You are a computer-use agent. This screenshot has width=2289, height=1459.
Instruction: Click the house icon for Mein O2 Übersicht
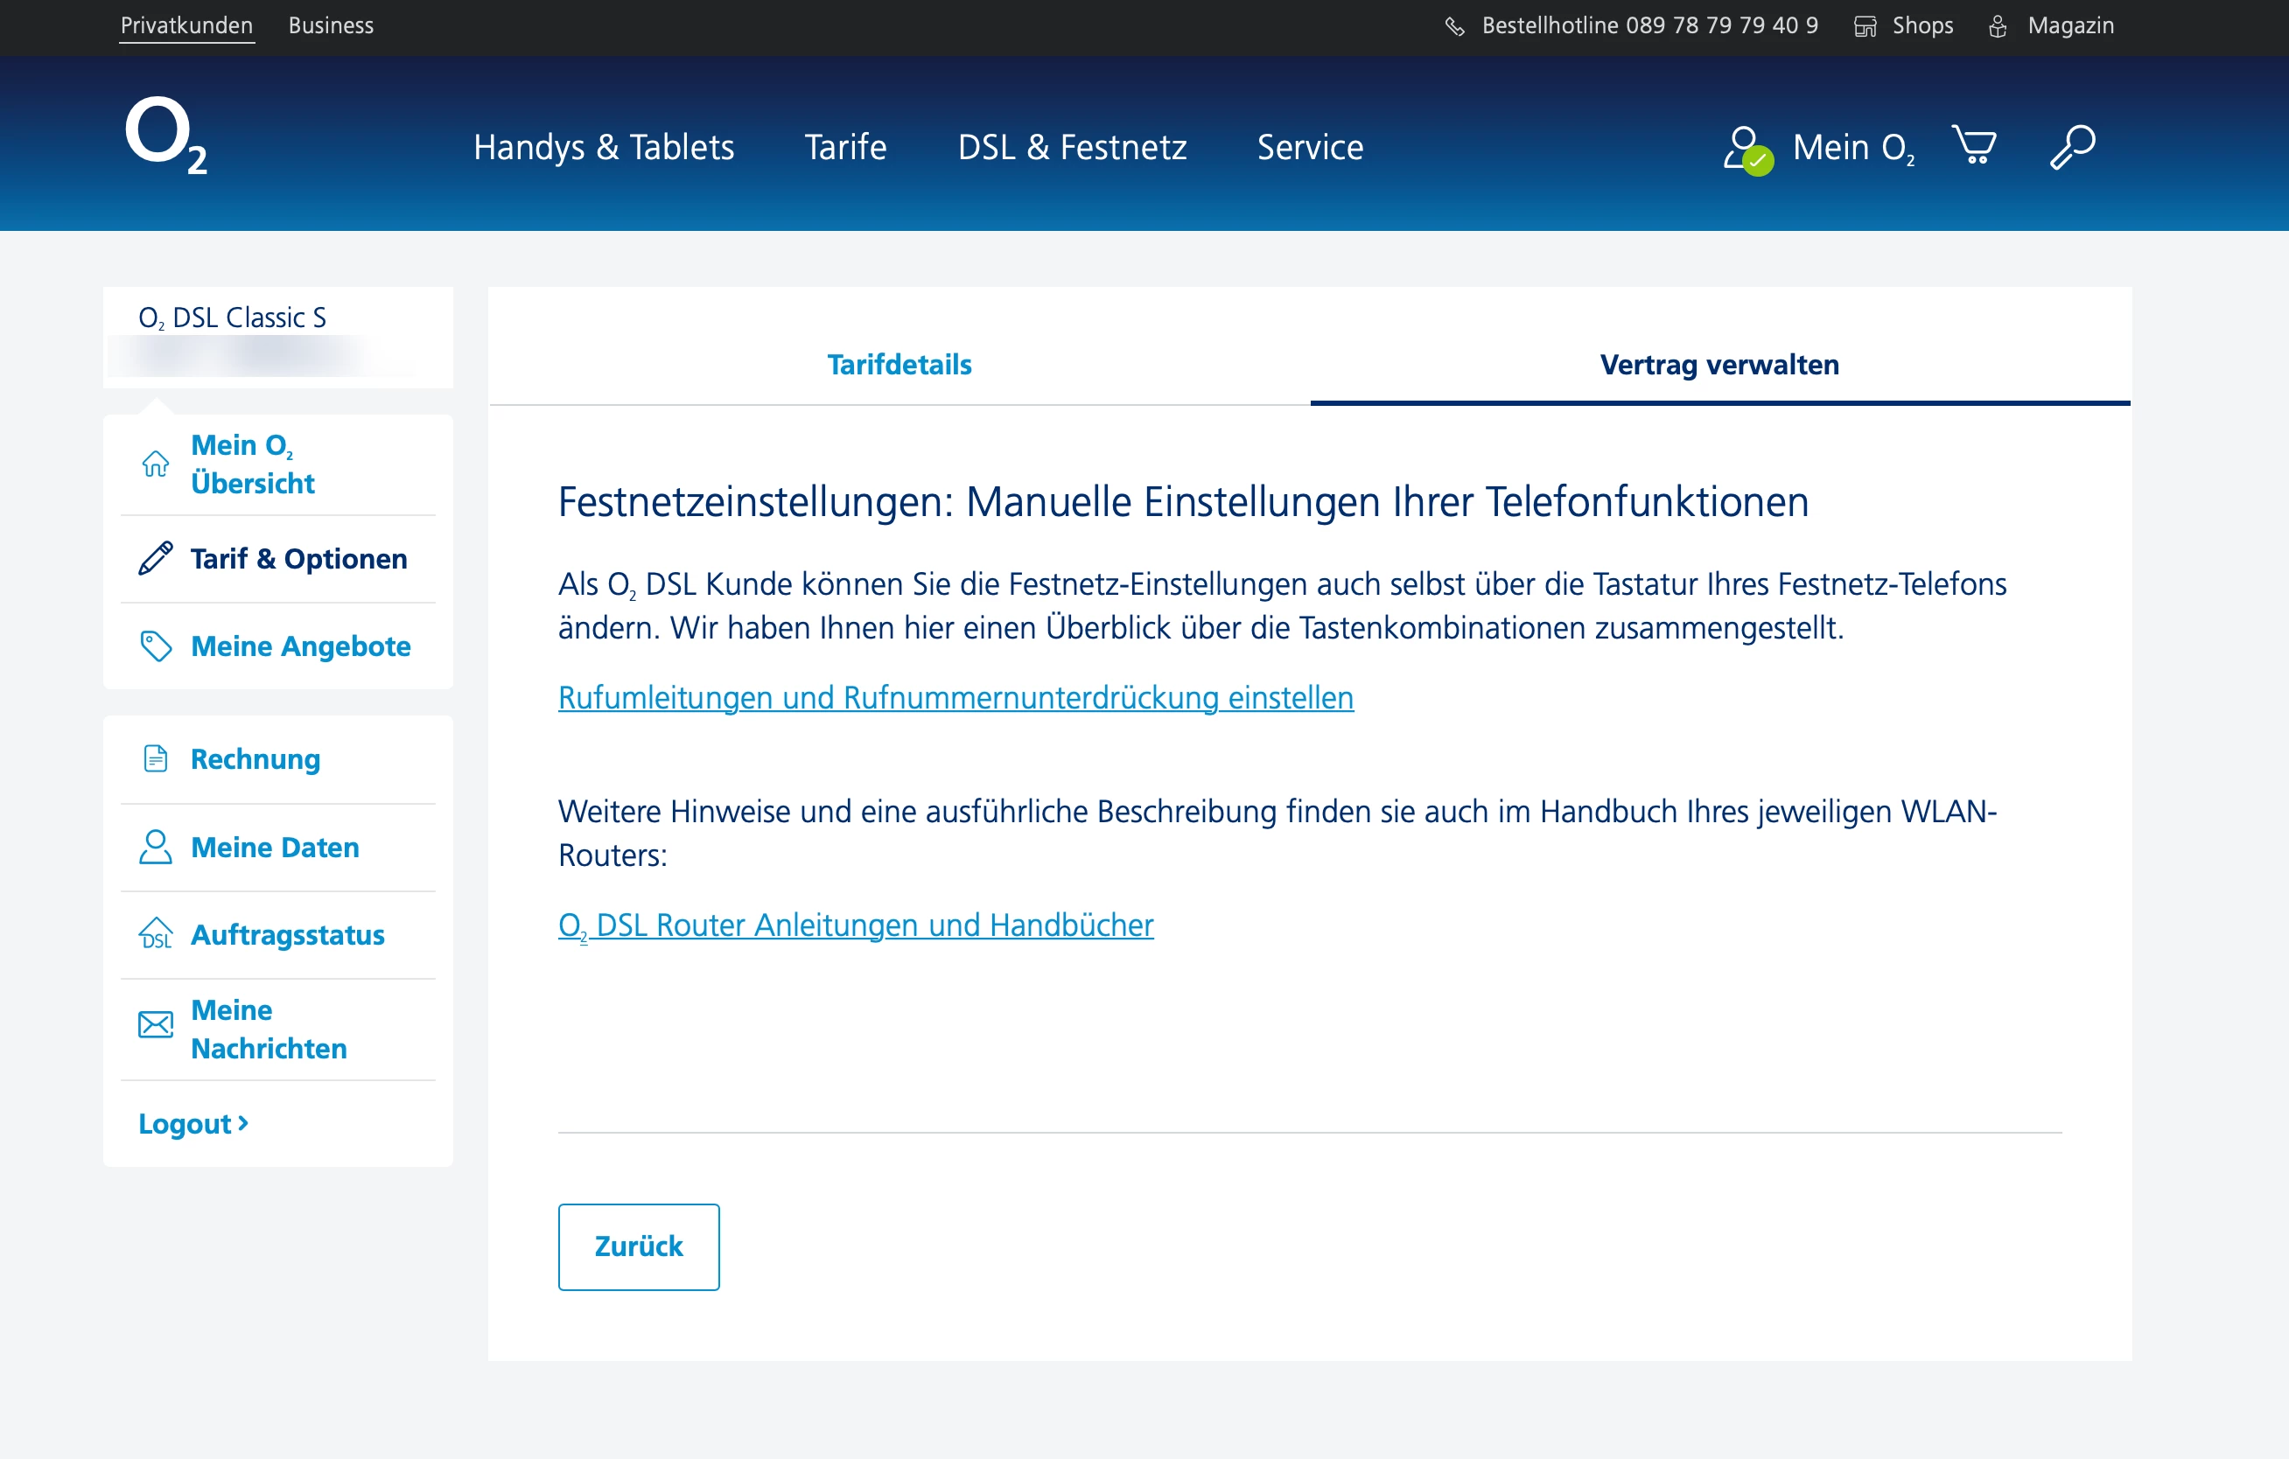point(155,464)
